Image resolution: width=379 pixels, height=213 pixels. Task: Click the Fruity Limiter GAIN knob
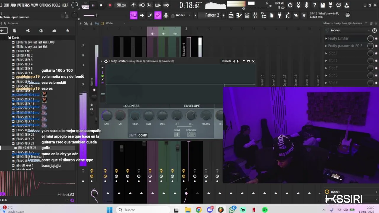[107, 116]
